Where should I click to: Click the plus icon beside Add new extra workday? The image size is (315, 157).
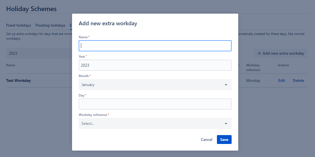tap(259, 53)
